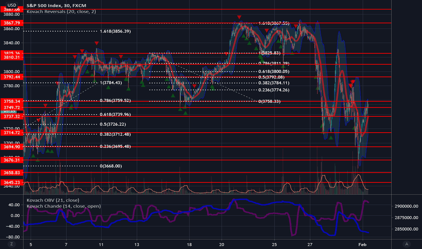This screenshot has height=249, width=422.
Task: Select Fibonacci level 0.786(3759.52)
Action: click(115, 101)
